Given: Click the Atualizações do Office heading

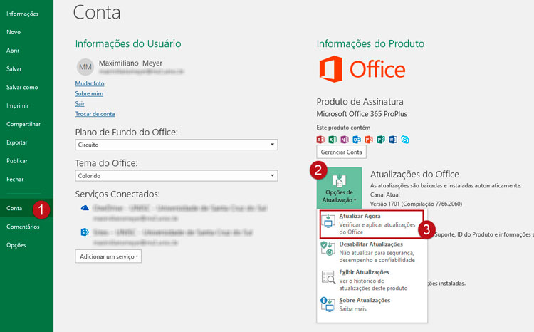Looking at the screenshot, I should tap(414, 175).
